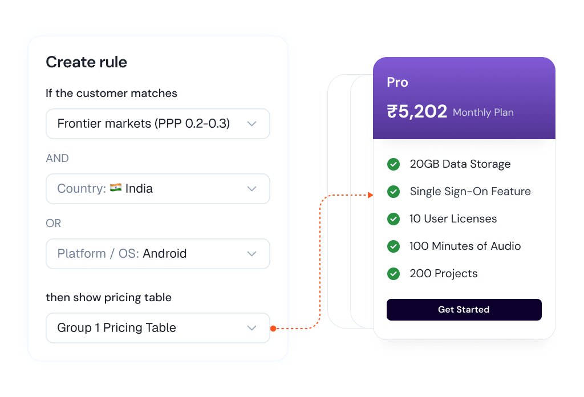584x397 pixels.
Task: Click the green check beside 10 User Licenses
Action: point(394,219)
